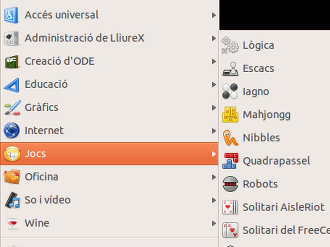This screenshot has height=247, width=330.
Task: Click the Wine glass icon
Action: point(12,224)
